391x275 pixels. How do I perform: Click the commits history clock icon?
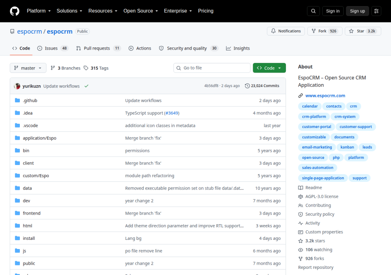(247, 86)
